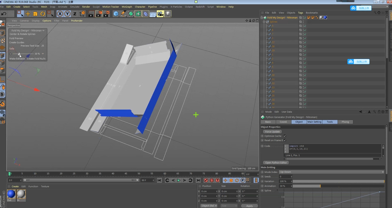Viewport: 392px width, 208px height.
Task: Switch to the Phong tab
Action: (x=345, y=122)
